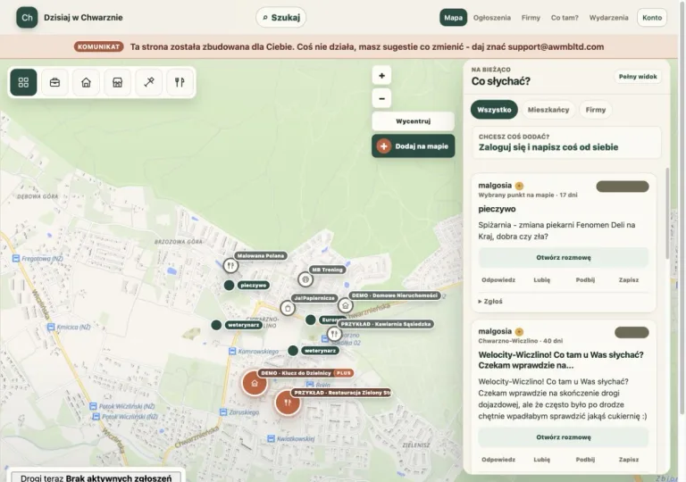The height and width of the screenshot is (482, 686).
Task: Open PRZYKŁAD Kawiarnia Sąsiedzka marker
Action: coord(334,334)
